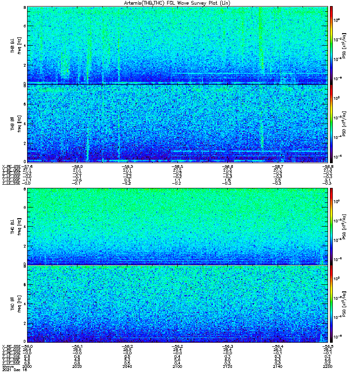The width and height of the screenshot is (350, 373).
Task: Click the 2200 time tick label
Action: 328,366
